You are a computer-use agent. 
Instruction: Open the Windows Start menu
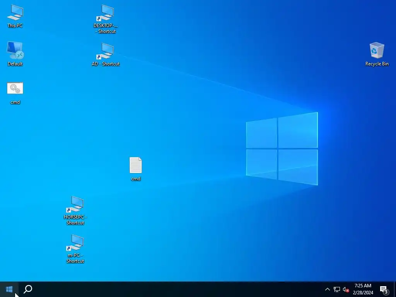point(9,289)
